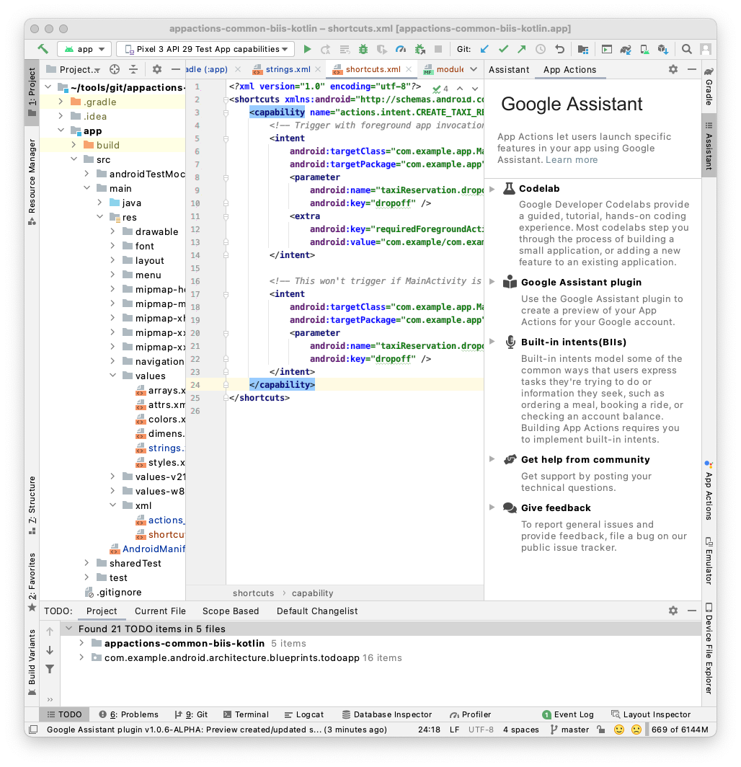The image size is (741, 767).
Task: Open shortcuts.xml breadcrumb capability element
Action: point(311,592)
